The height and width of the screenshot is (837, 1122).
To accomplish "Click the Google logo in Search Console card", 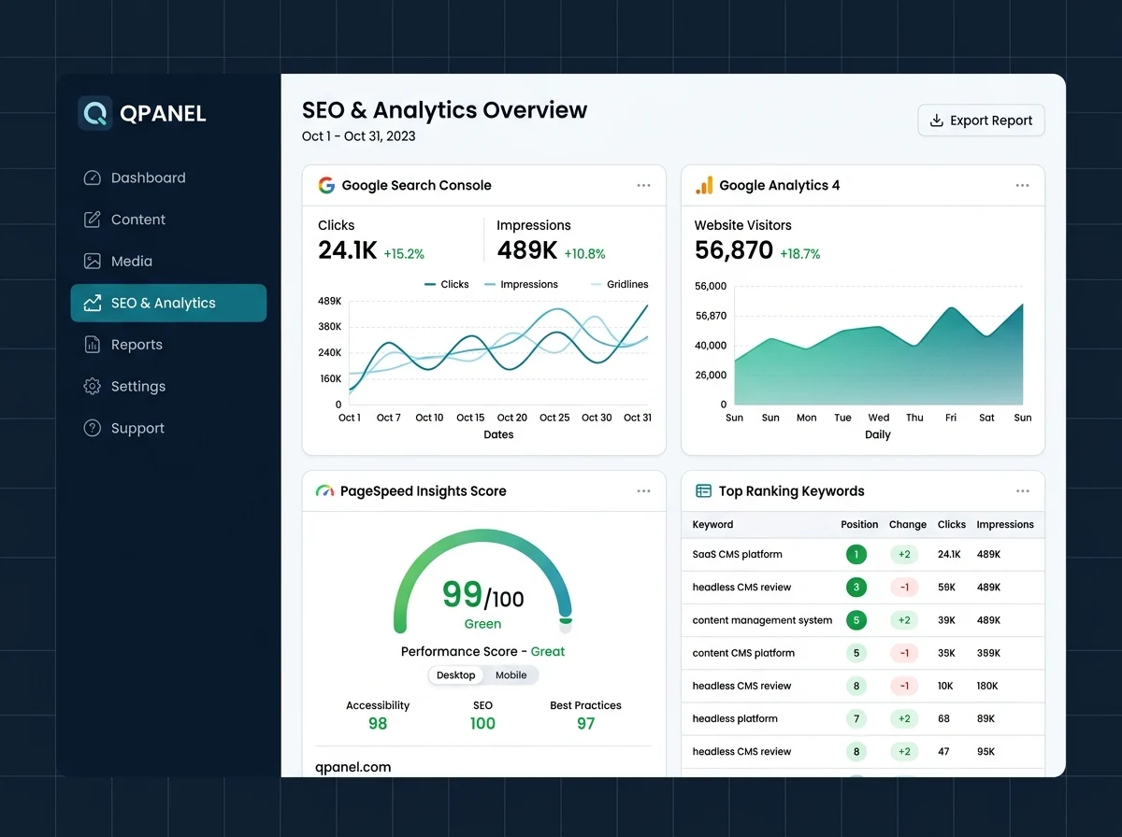I will (326, 185).
